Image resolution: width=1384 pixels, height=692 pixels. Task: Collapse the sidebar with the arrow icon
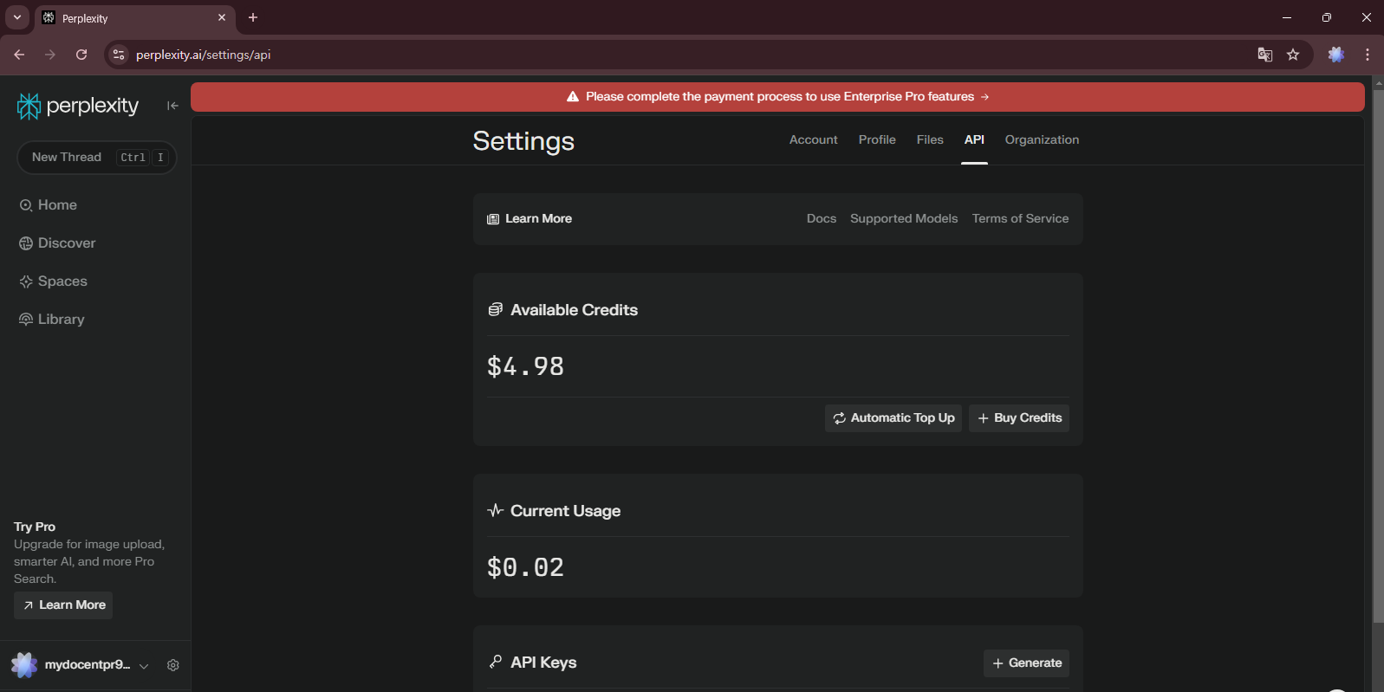pyautogui.click(x=172, y=106)
